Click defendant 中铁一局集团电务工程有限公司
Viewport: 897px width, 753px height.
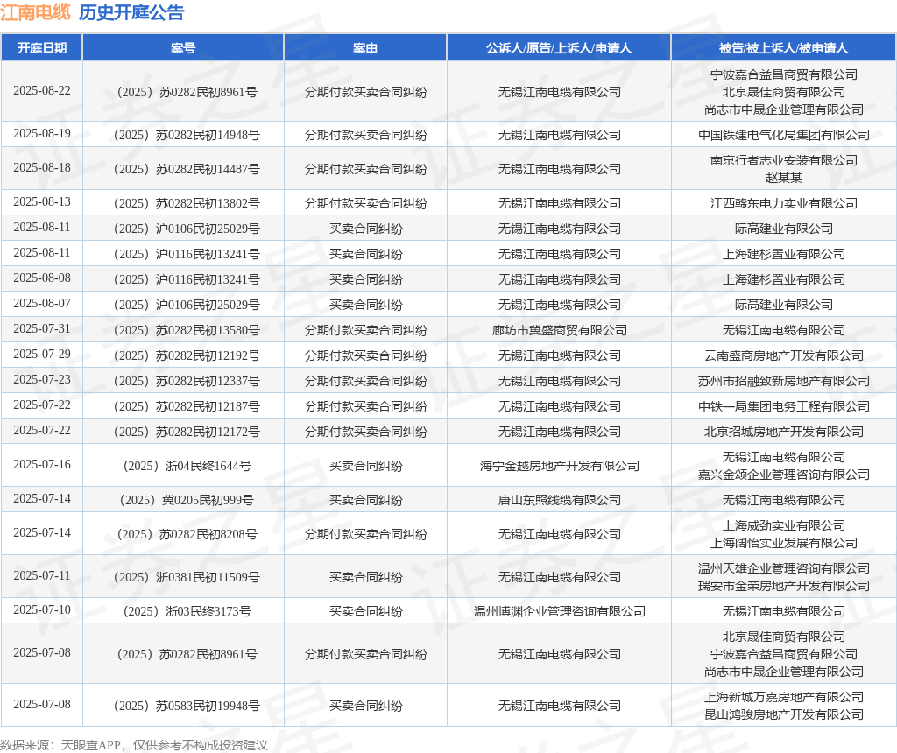click(784, 406)
